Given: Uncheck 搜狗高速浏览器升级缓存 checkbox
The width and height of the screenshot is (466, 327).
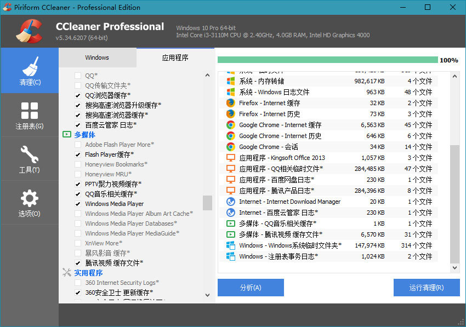Looking at the screenshot, I should pos(78,105).
